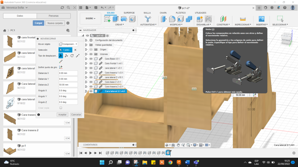Switch to the UTILIDADES tab
The height and width of the screenshot is (167, 298).
point(200,13)
